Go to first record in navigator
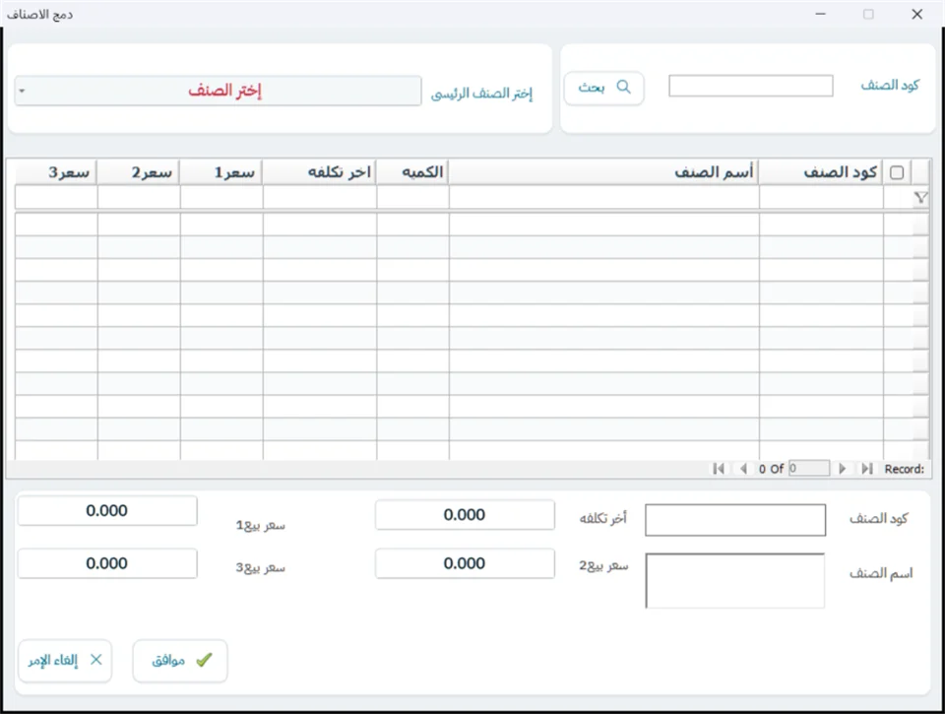 [719, 469]
